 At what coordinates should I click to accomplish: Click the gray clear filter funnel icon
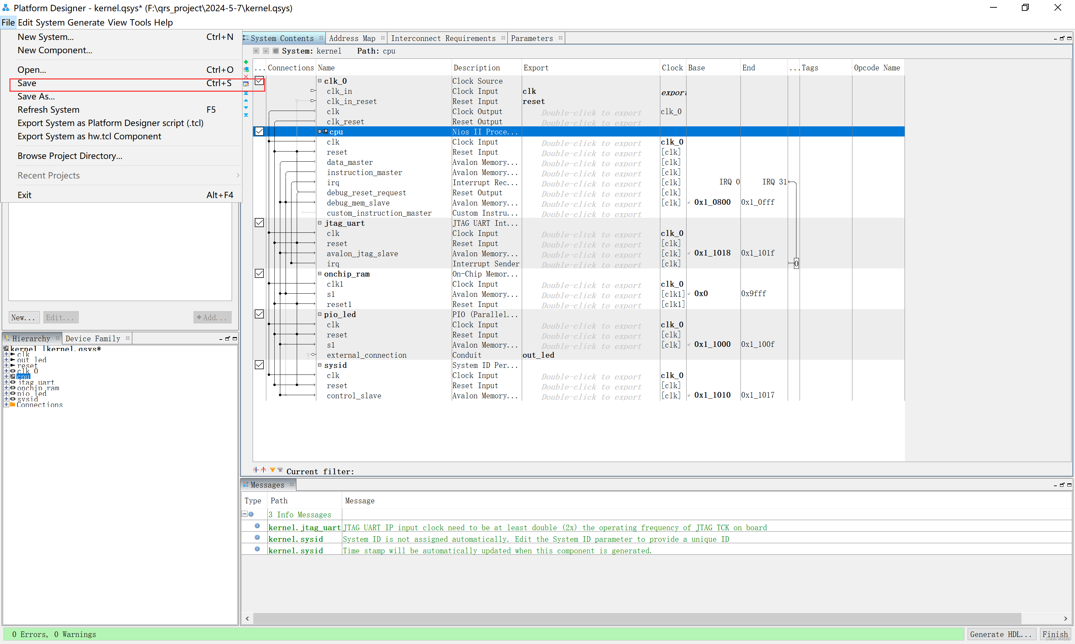280,470
